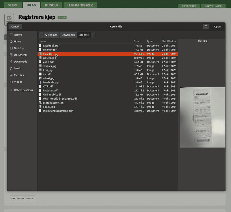Select telia_mobilt_bredbaand.pdf in the list

tap(108, 99)
